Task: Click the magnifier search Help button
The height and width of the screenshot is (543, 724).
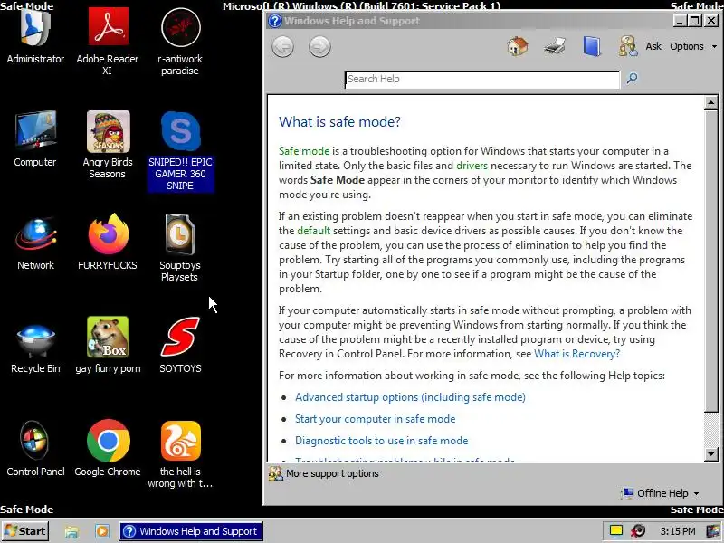Action: (632, 79)
